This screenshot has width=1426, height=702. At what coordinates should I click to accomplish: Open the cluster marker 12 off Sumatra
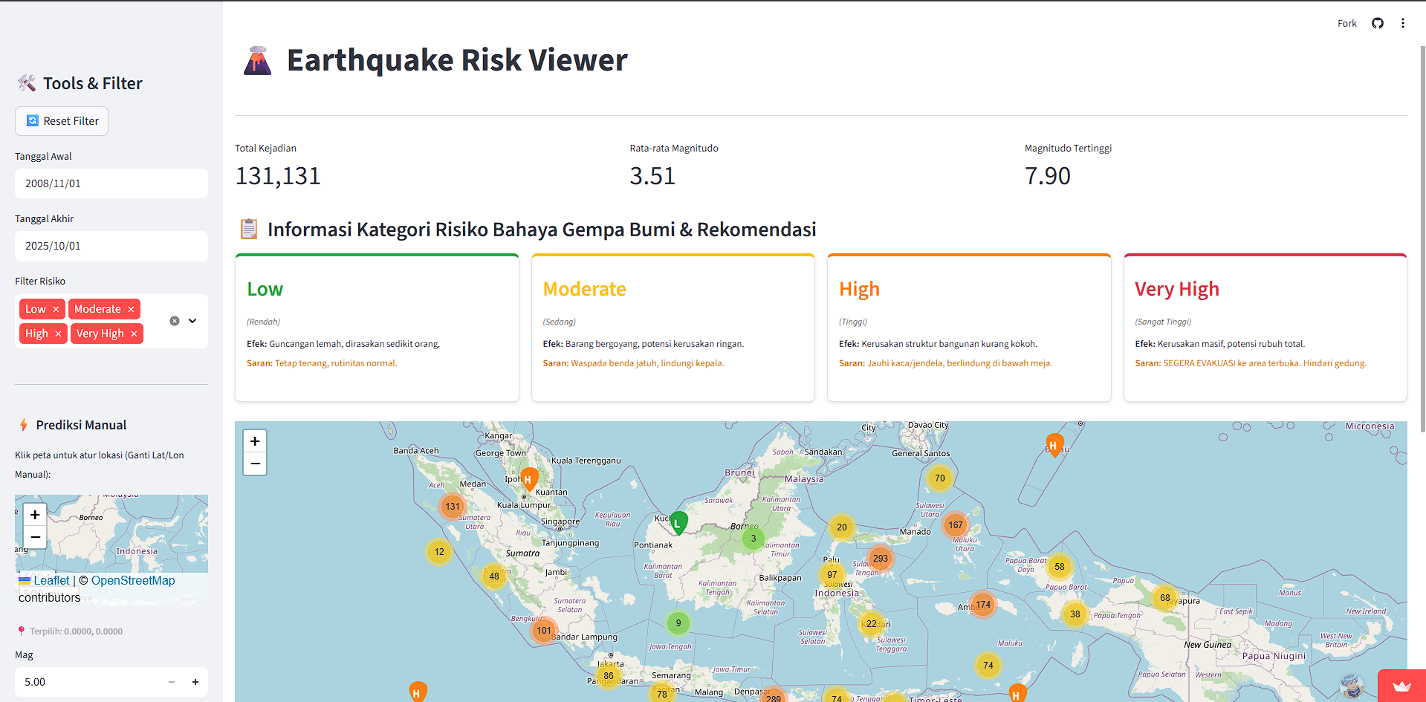coord(439,552)
